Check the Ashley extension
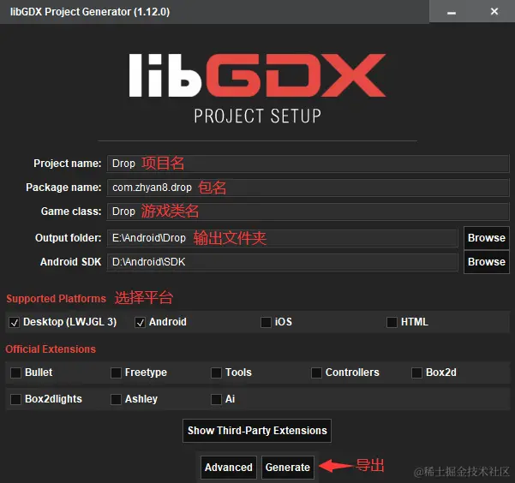Viewport: 515px width, 483px height. click(116, 399)
